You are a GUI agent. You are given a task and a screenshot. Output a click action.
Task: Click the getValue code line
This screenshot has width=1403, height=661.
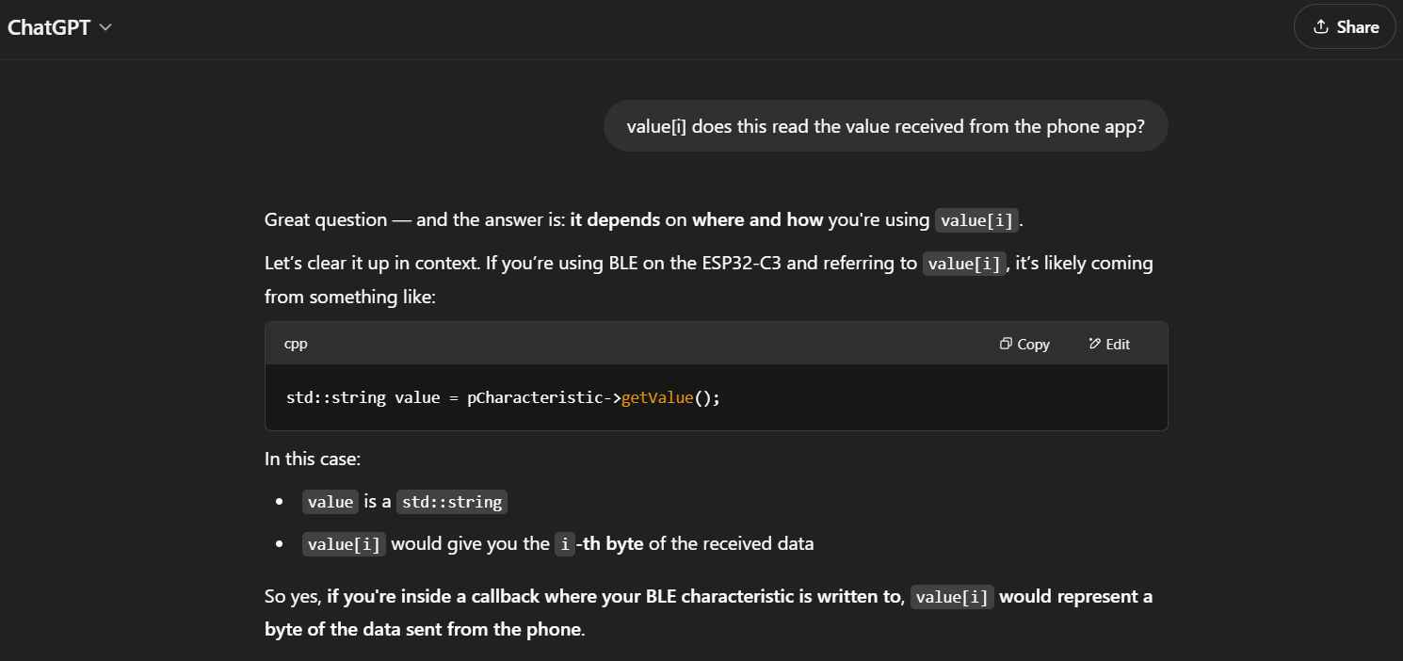[x=503, y=397]
